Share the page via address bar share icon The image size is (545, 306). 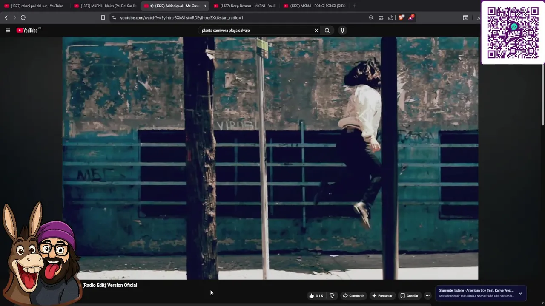(x=390, y=17)
